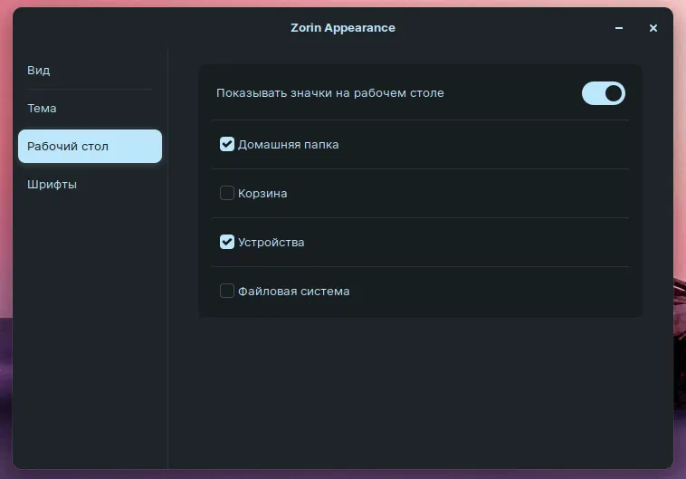
Task: Click the Домашняя папка text label
Action: 288,144
